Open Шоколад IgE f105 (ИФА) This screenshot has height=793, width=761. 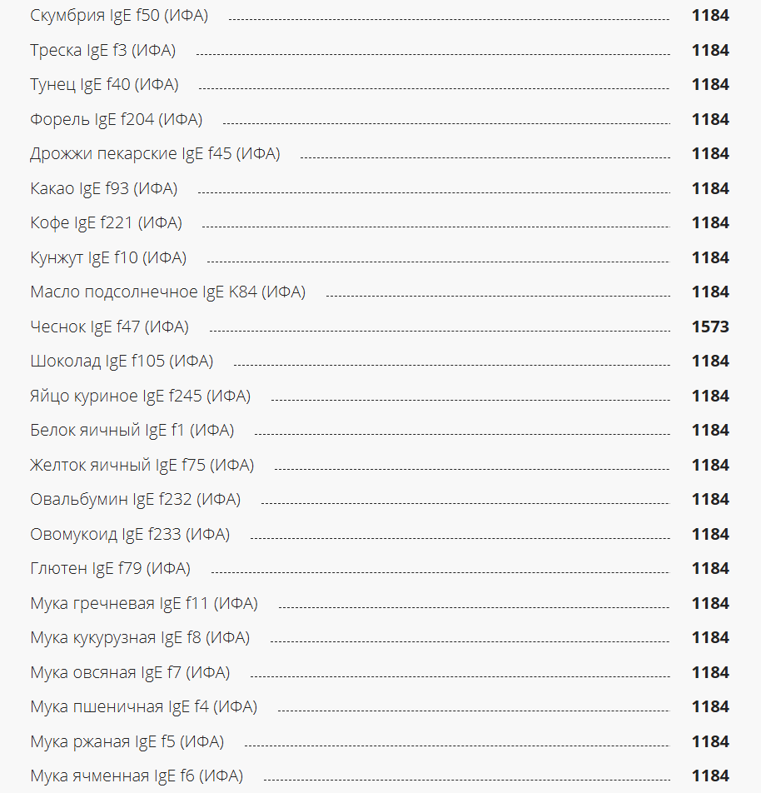click(122, 362)
